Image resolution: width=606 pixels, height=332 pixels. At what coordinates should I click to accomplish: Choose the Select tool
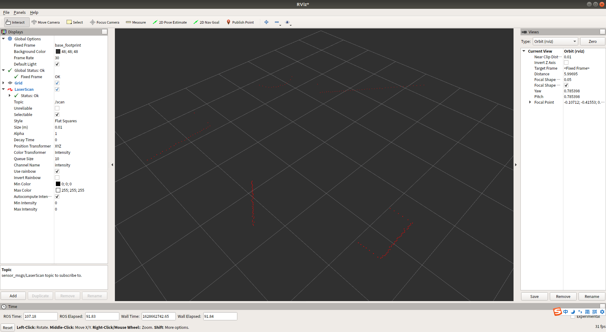tap(75, 22)
